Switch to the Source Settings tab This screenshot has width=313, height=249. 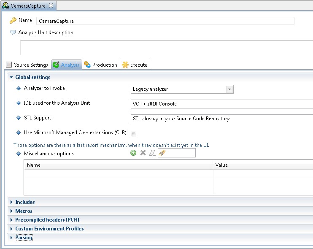coord(27,65)
